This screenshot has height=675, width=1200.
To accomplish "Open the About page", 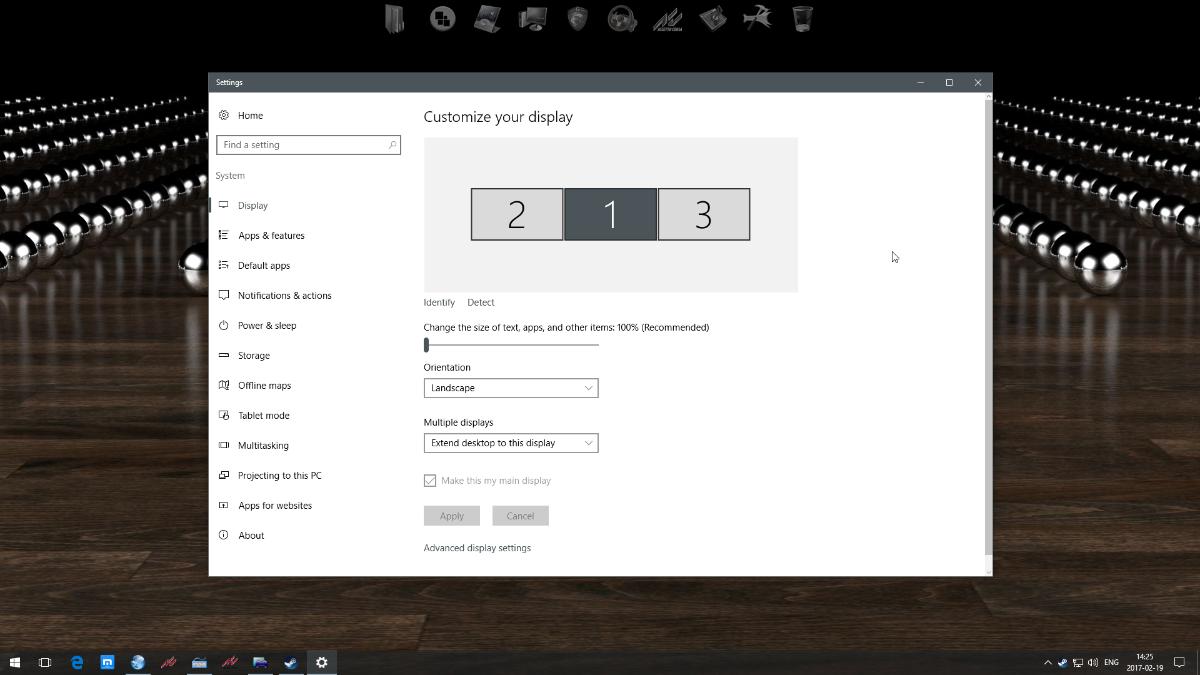I will (251, 535).
